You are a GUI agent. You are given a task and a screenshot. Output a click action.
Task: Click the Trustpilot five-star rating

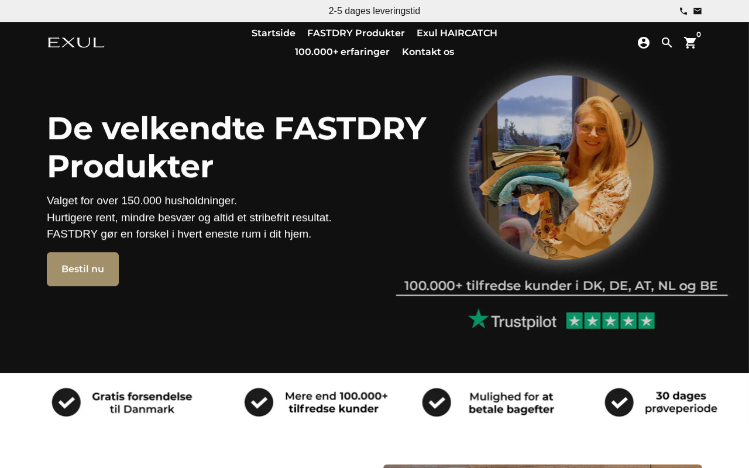pos(610,321)
